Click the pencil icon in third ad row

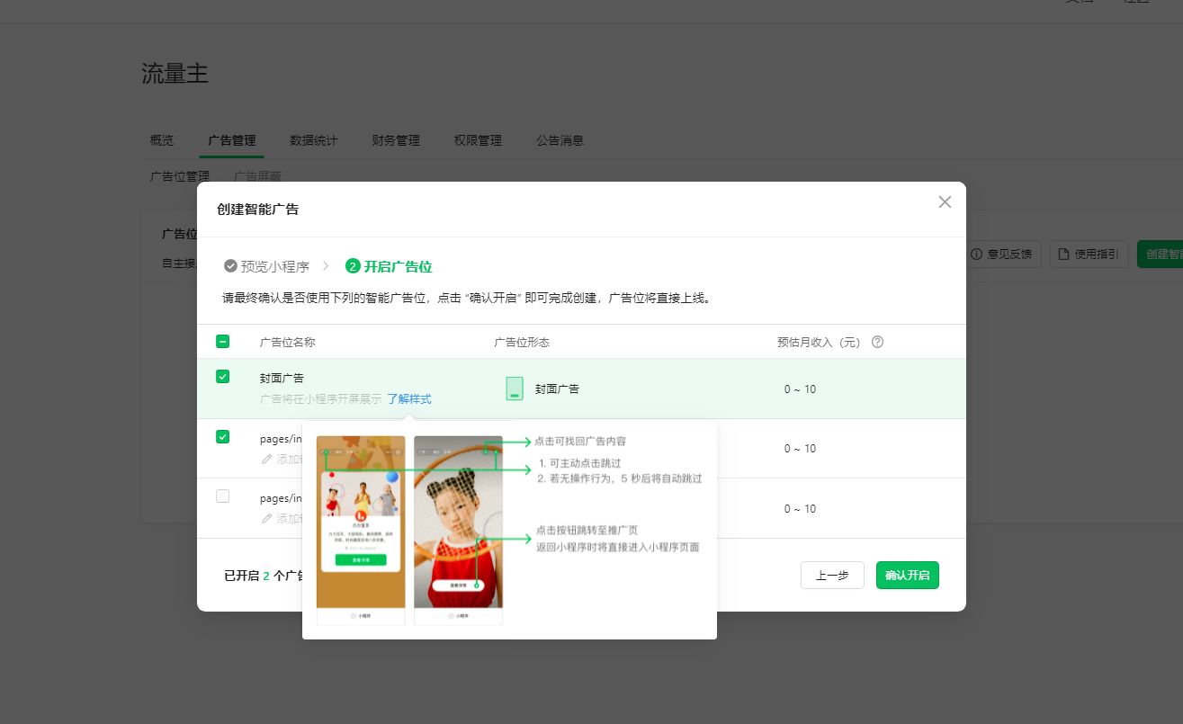click(266, 518)
